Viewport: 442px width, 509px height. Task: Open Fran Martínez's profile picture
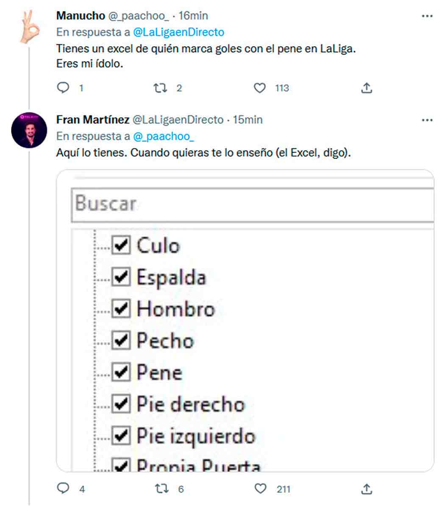pos(29,130)
